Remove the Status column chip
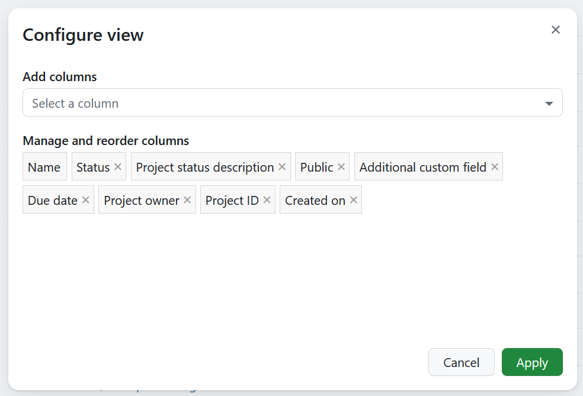Screen dimensions: 583x396 point(118,167)
